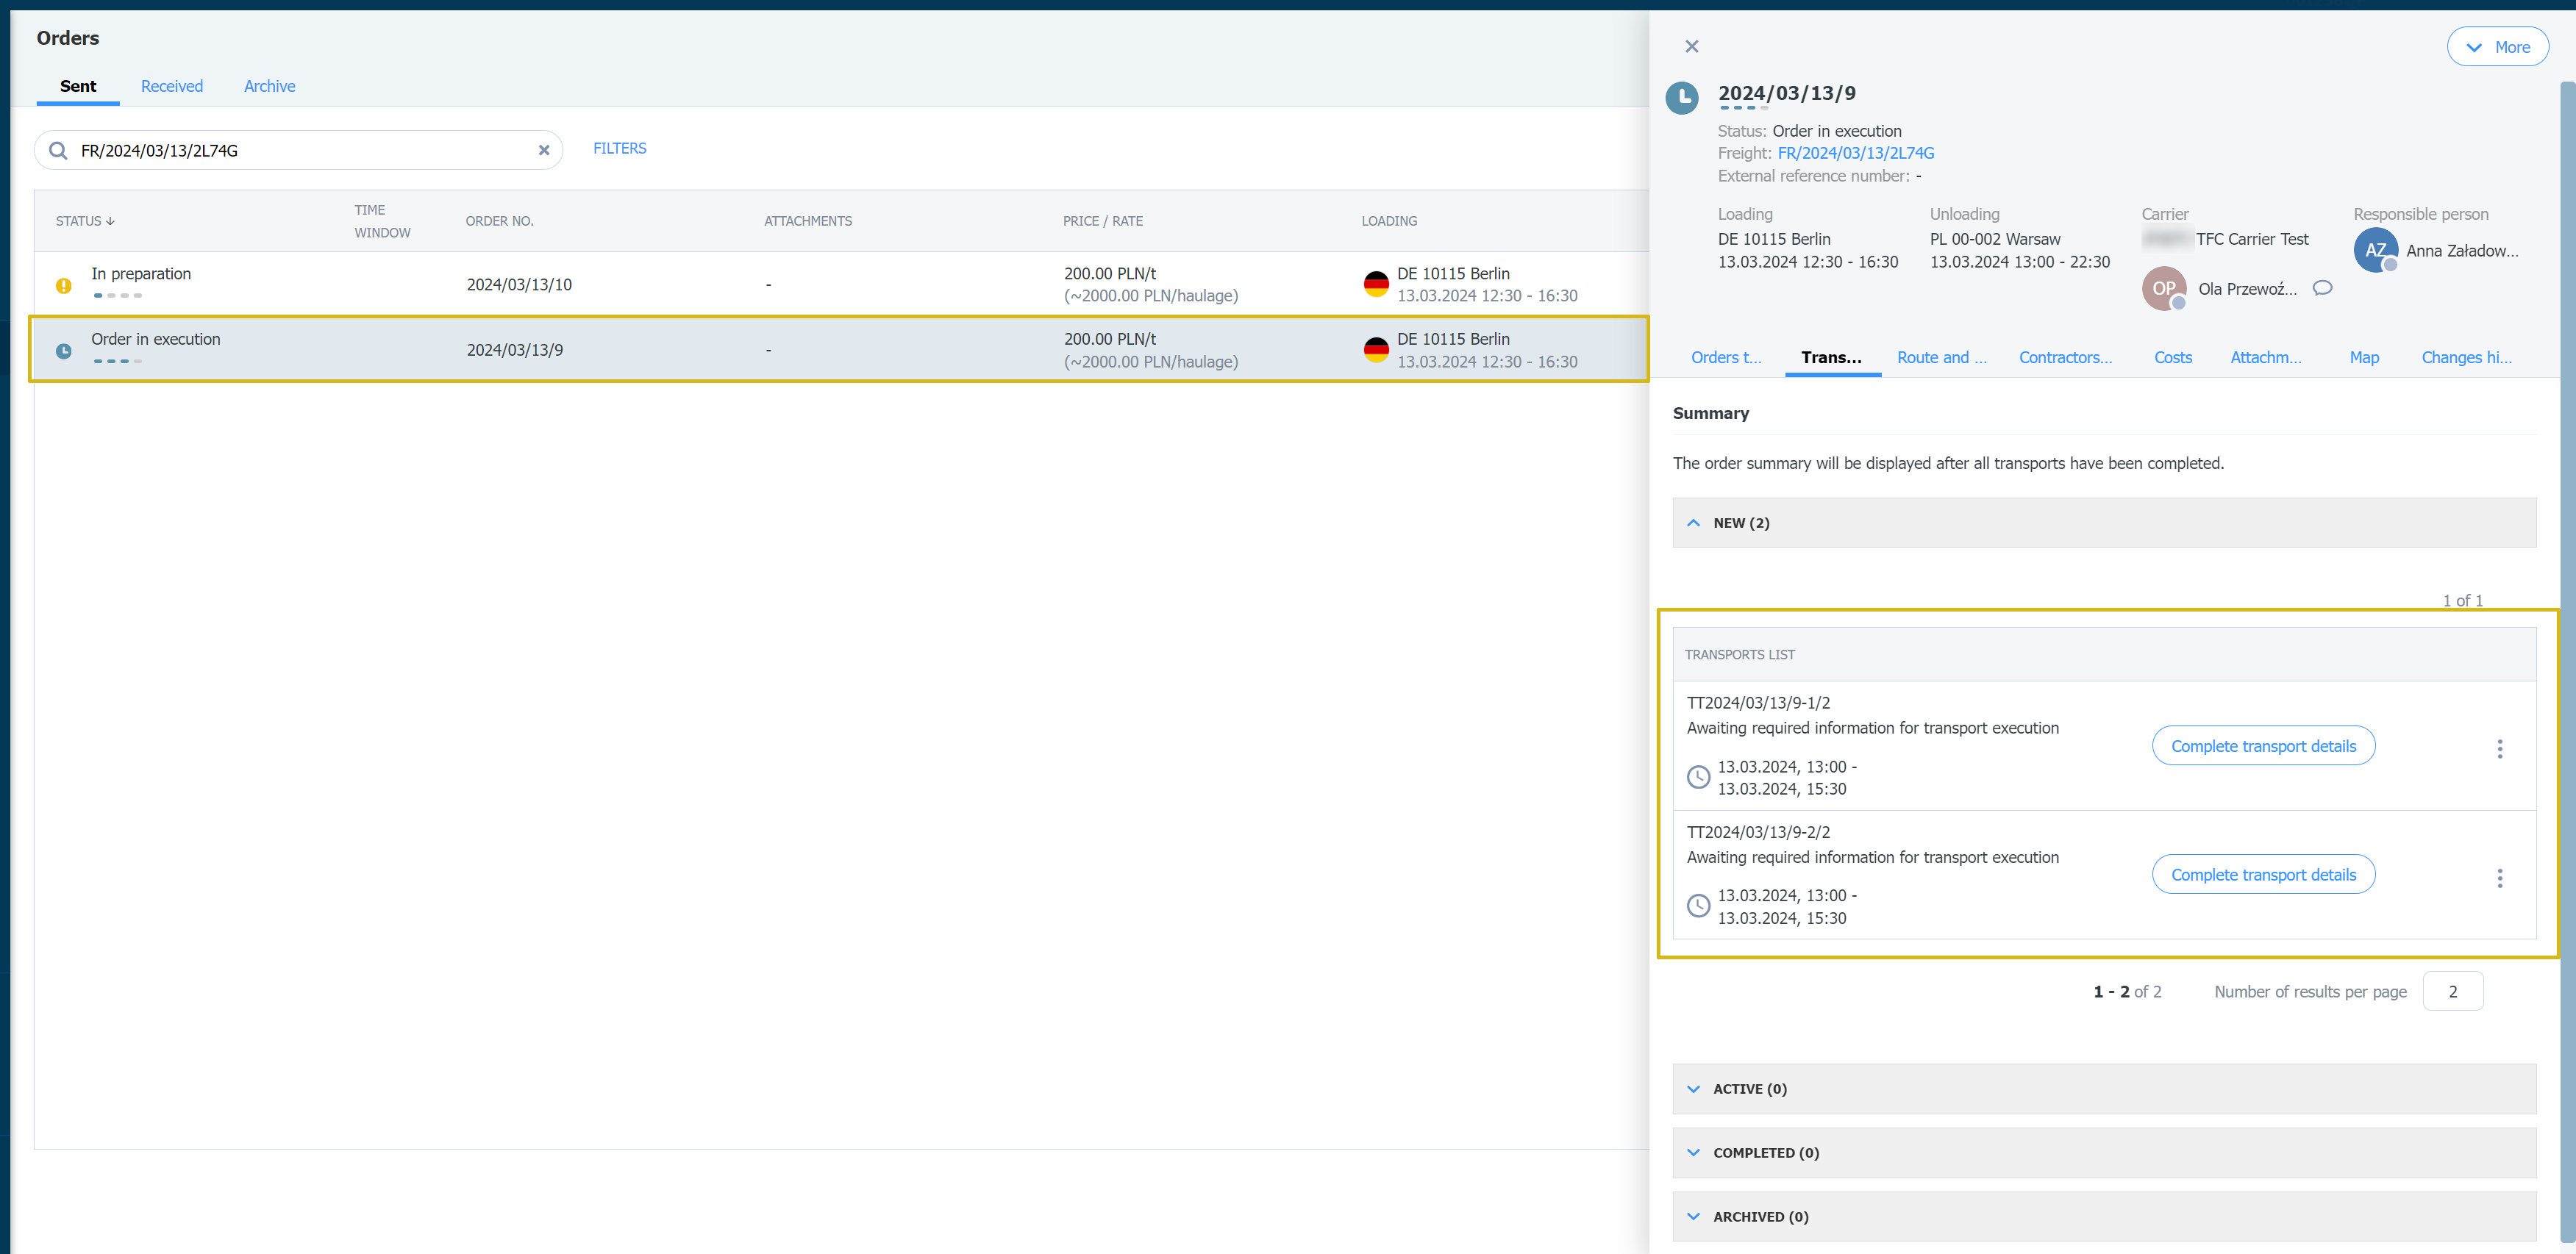This screenshot has width=2576, height=1254.
Task: Click the clock icon of Order in execution row
Action: pyautogui.click(x=64, y=351)
